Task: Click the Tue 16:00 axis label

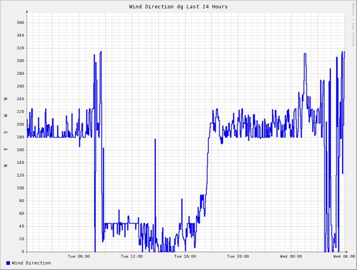Action: (x=185, y=256)
